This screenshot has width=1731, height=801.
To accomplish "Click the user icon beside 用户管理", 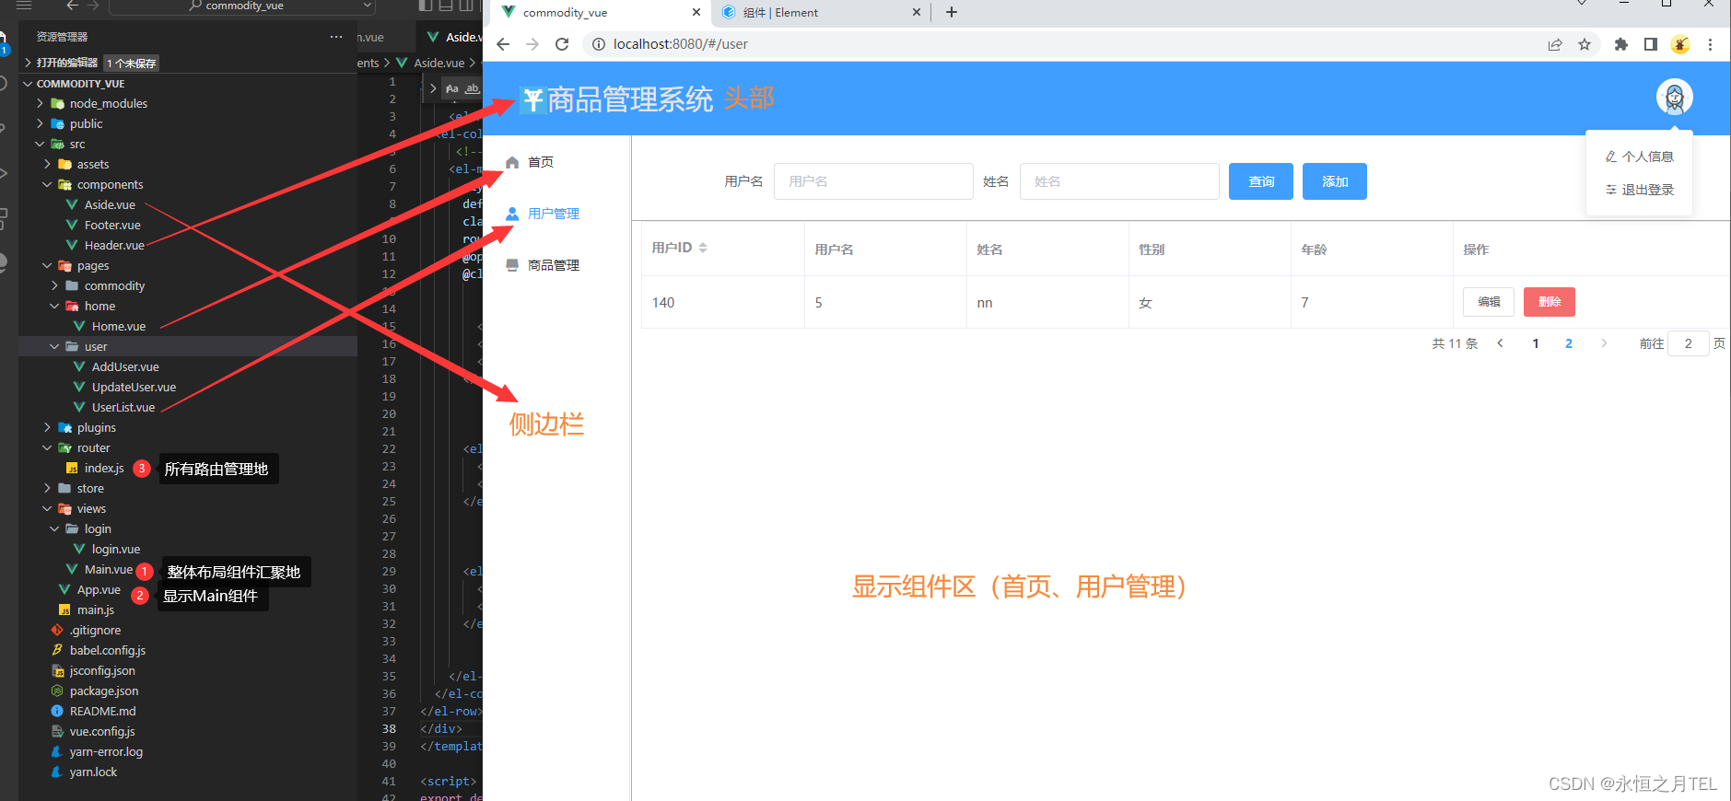I will [x=512, y=214].
